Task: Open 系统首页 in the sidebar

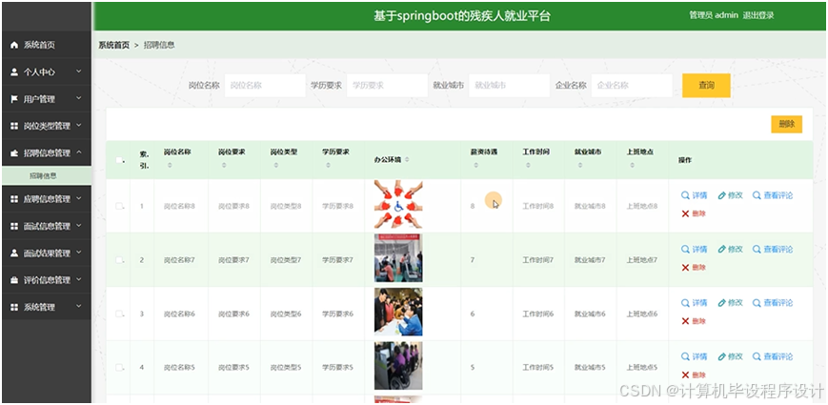Action: tap(47, 46)
